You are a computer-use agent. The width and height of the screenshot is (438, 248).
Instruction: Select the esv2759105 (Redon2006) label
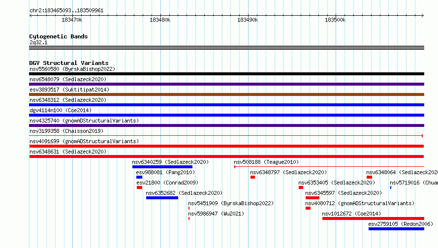pyautogui.click(x=401, y=224)
